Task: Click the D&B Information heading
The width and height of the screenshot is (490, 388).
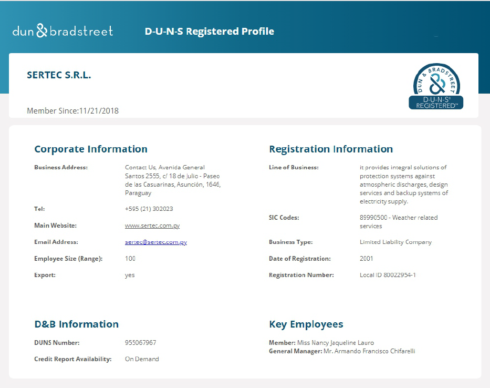Action: (77, 324)
